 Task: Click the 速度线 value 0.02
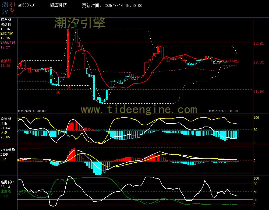4,196
